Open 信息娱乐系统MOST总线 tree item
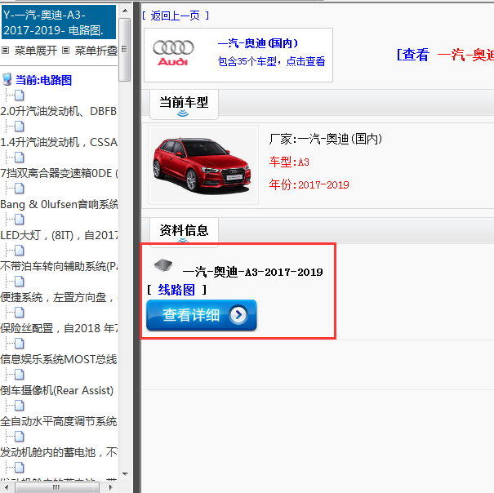This screenshot has height=493, width=494. click(59, 359)
